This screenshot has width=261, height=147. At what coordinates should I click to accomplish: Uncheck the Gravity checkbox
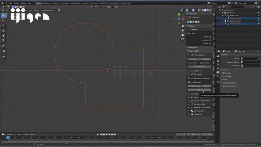click(224, 73)
